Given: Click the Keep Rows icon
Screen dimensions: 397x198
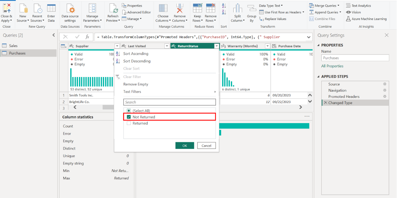Looking at the screenshot, I should point(197,8).
